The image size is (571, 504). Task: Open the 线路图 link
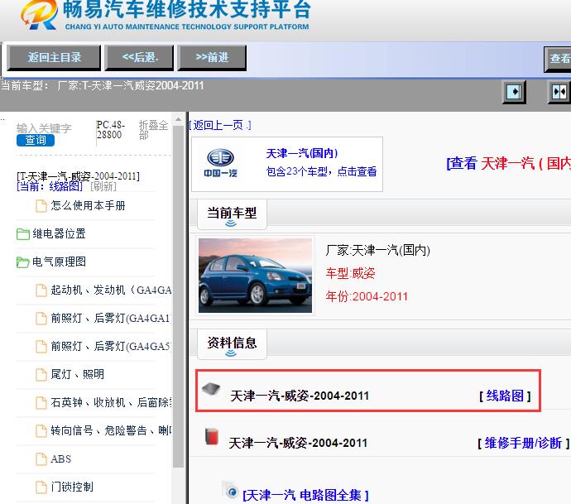pos(505,396)
